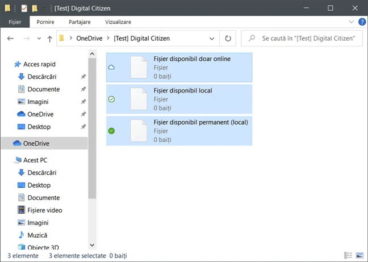
Task: Open pinned Documente under Acces rapid
Action: [x=43, y=89]
